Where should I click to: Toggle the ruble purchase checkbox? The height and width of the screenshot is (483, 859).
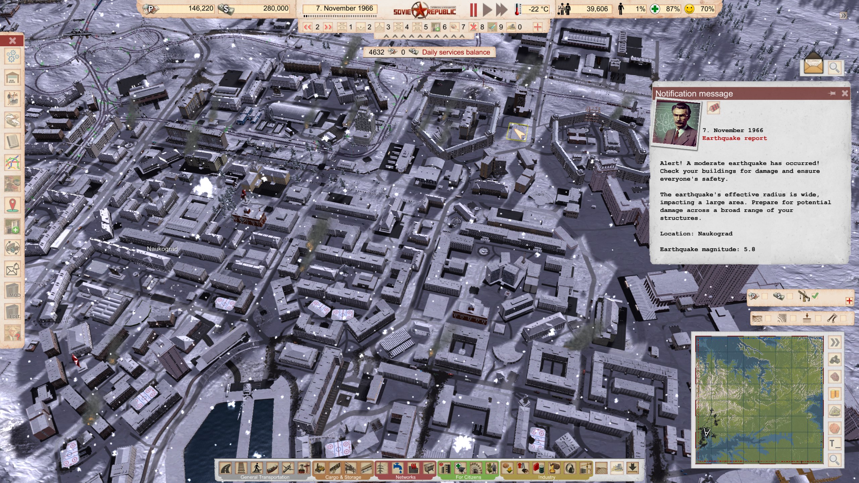pos(765,296)
